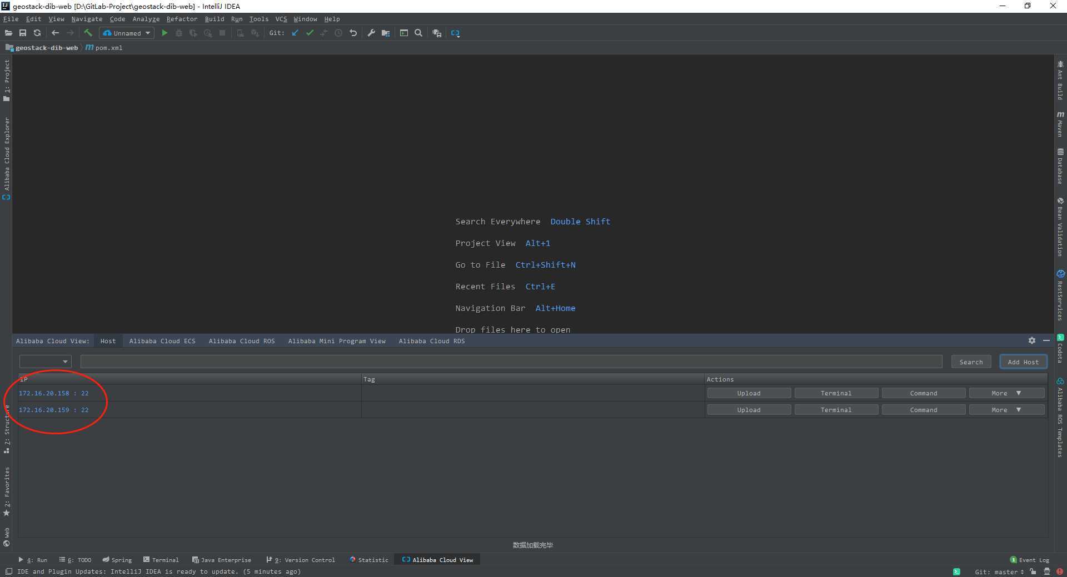
Task: Click the Add Host button
Action: tap(1023, 362)
